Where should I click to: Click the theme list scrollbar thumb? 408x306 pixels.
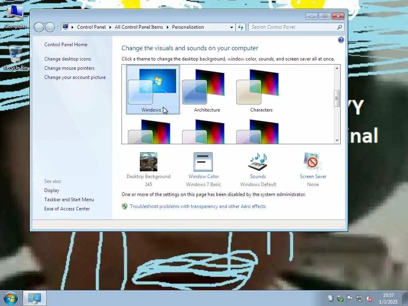pos(337,98)
